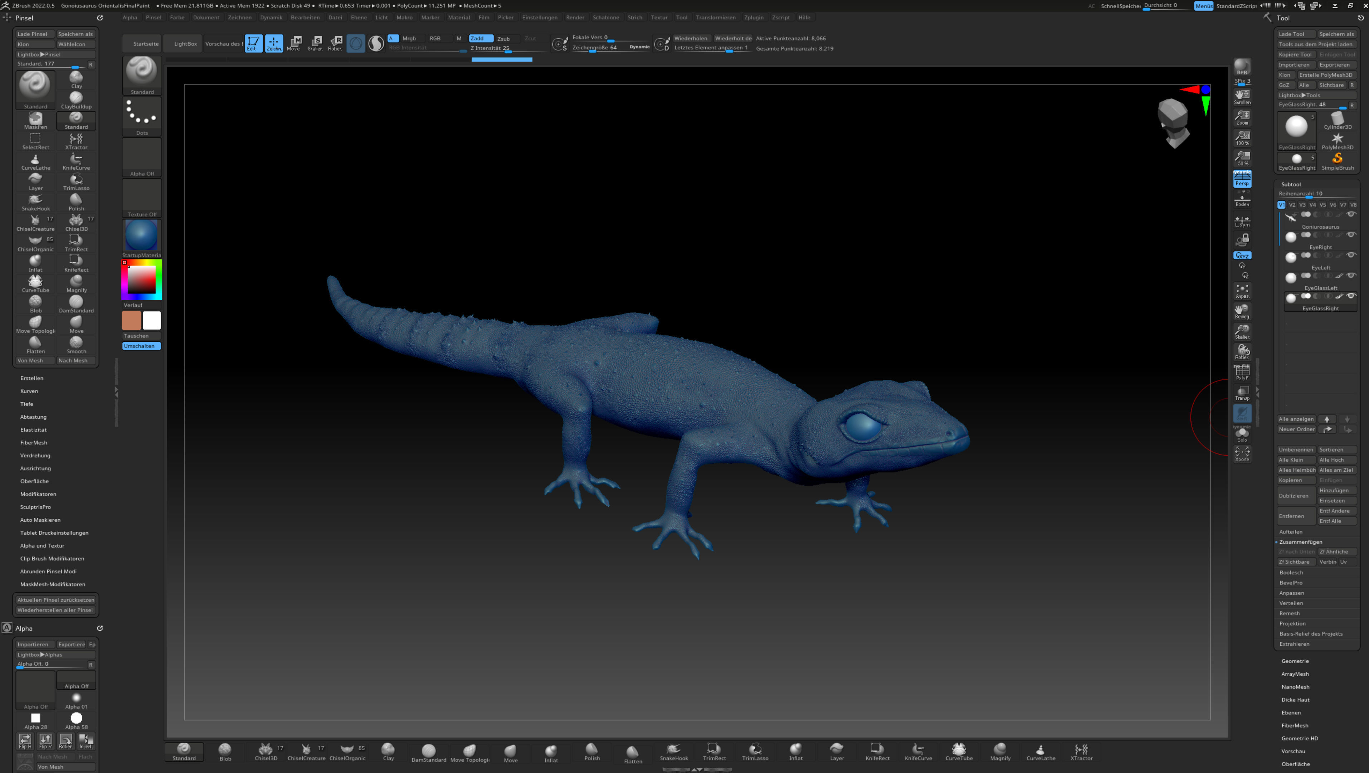Screen dimensions: 1369x773
Task: Click Aktuellen Pinsel zurücksetzen button
Action: click(x=56, y=600)
